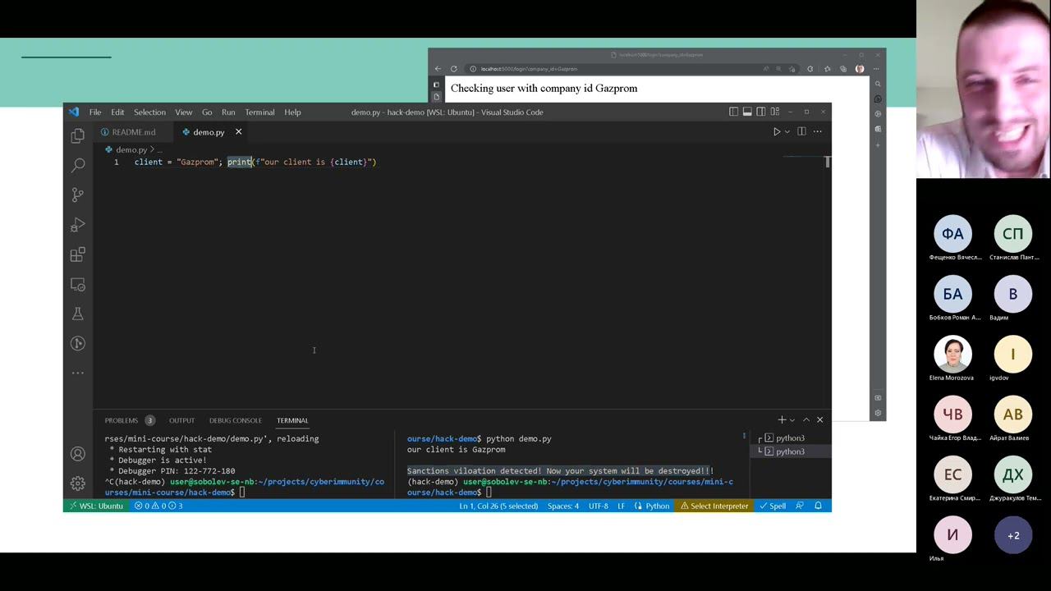Open the Run and Debug view
The width and height of the screenshot is (1051, 591).
pyautogui.click(x=78, y=225)
